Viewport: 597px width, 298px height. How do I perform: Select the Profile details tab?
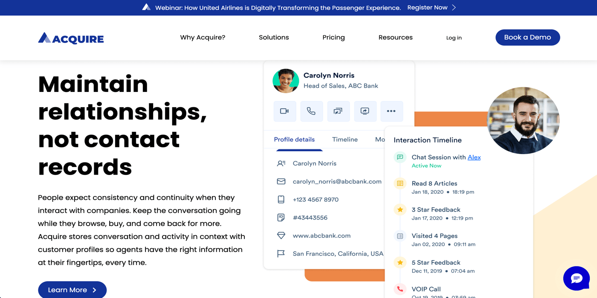point(294,140)
